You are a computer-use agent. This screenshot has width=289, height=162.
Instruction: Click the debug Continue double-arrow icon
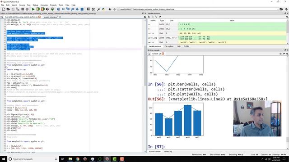(x=77, y=9)
